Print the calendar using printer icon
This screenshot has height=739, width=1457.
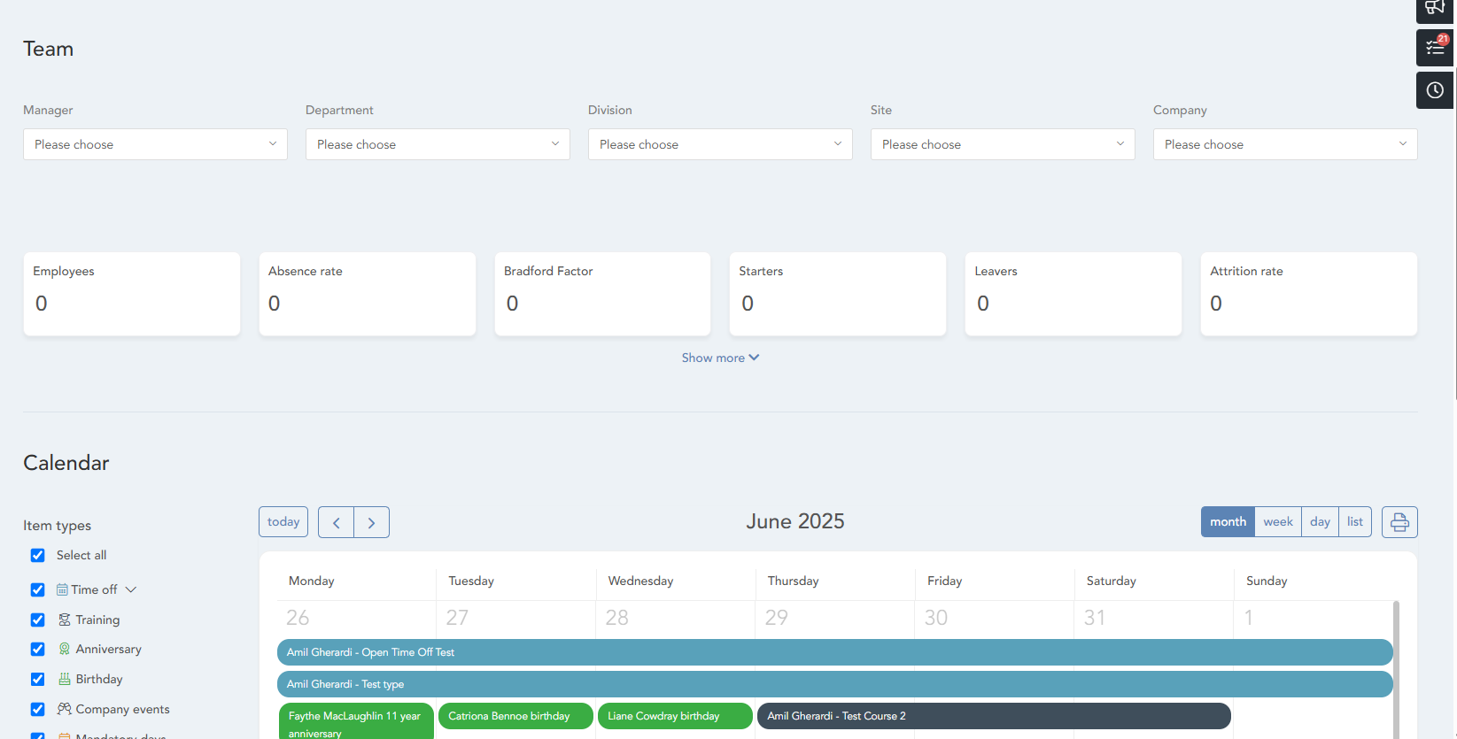pyautogui.click(x=1399, y=522)
